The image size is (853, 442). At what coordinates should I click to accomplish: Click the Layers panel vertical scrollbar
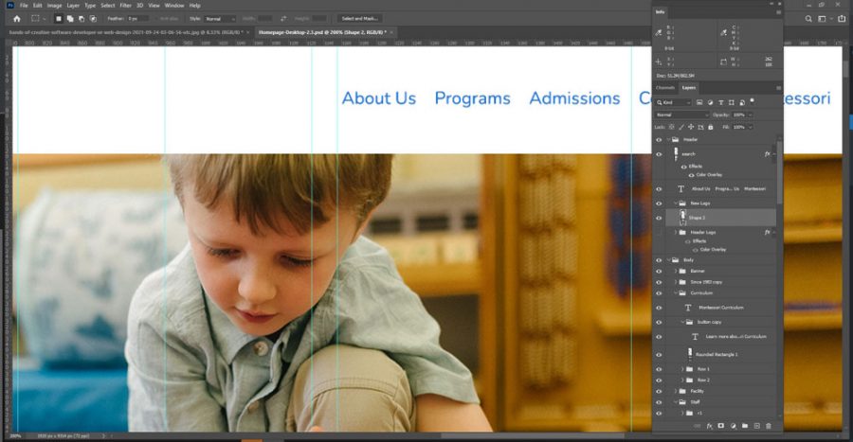(x=779, y=171)
